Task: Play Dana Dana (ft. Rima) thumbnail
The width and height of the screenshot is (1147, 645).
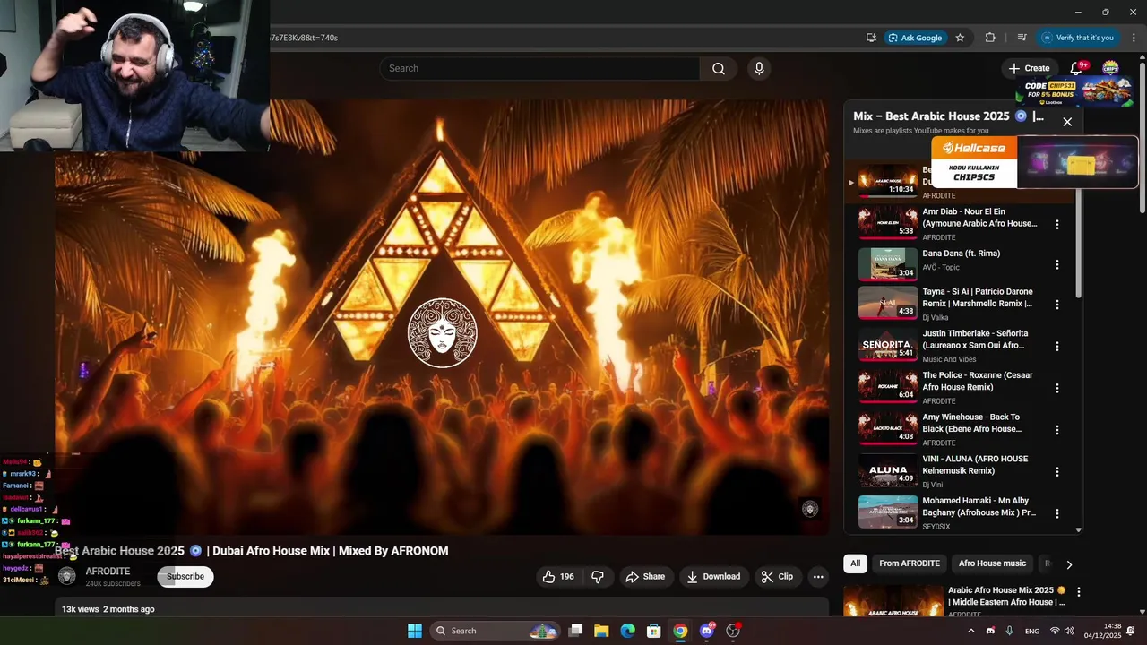Action: coord(888,264)
